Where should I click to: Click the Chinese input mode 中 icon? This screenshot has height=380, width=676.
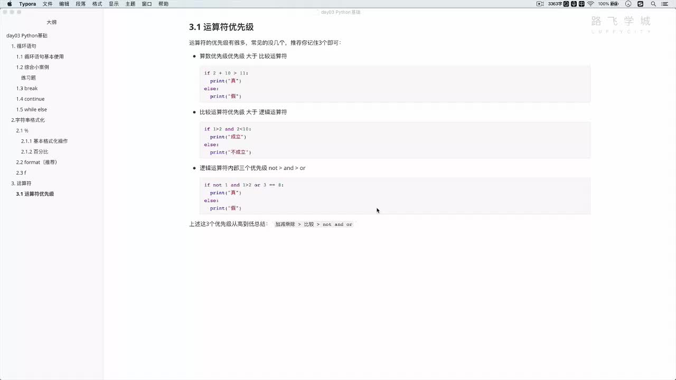pos(581,4)
